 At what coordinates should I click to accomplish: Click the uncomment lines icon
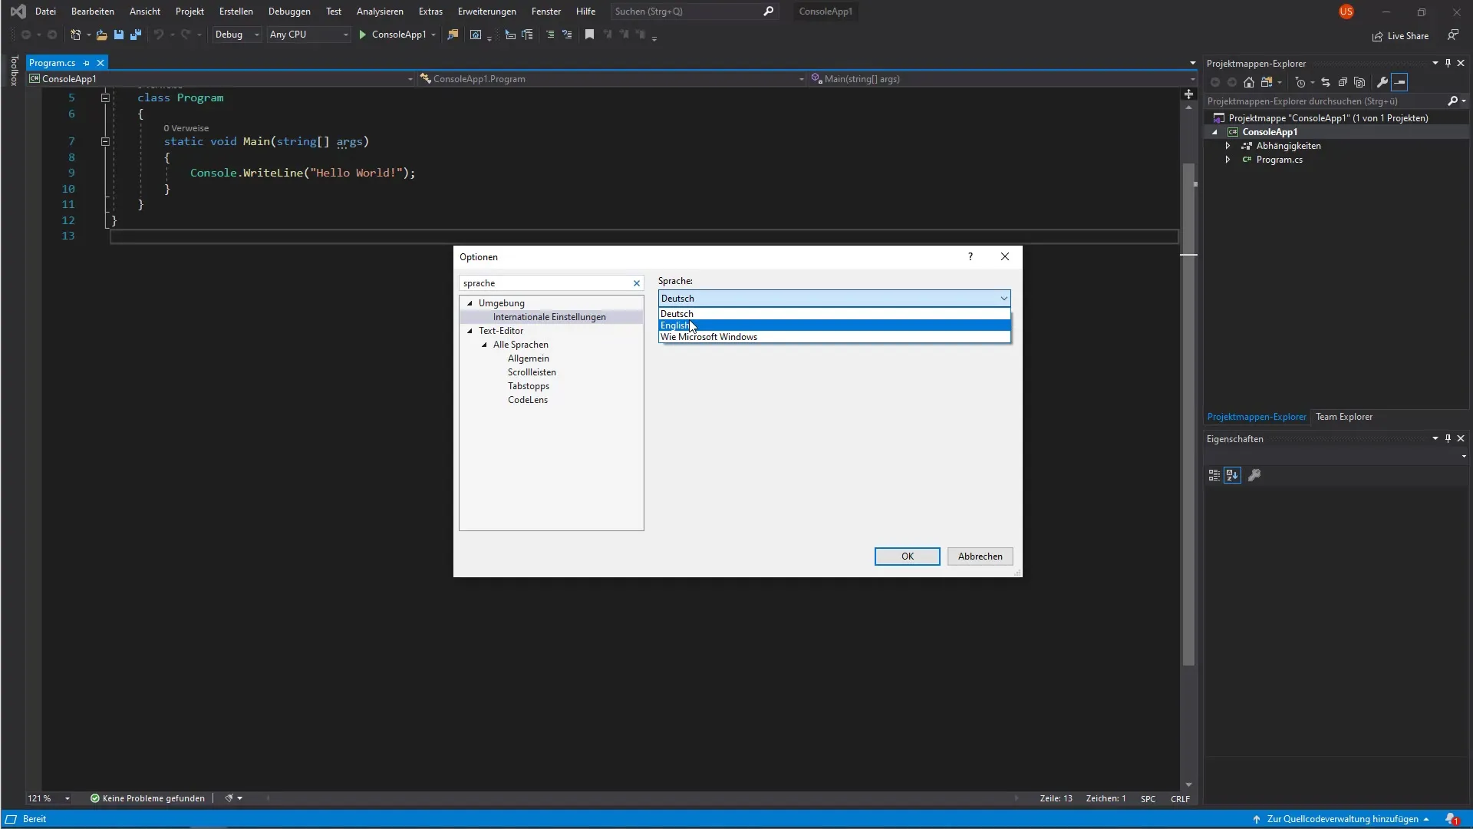[x=567, y=35]
